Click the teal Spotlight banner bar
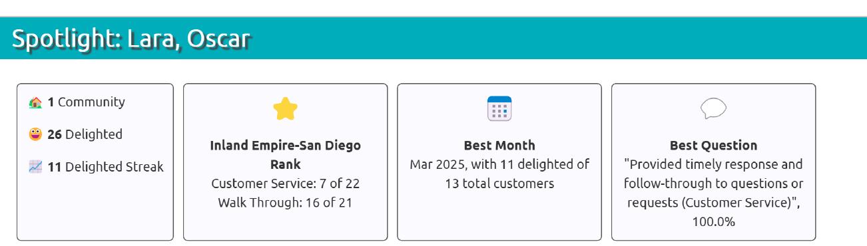 pos(433,38)
